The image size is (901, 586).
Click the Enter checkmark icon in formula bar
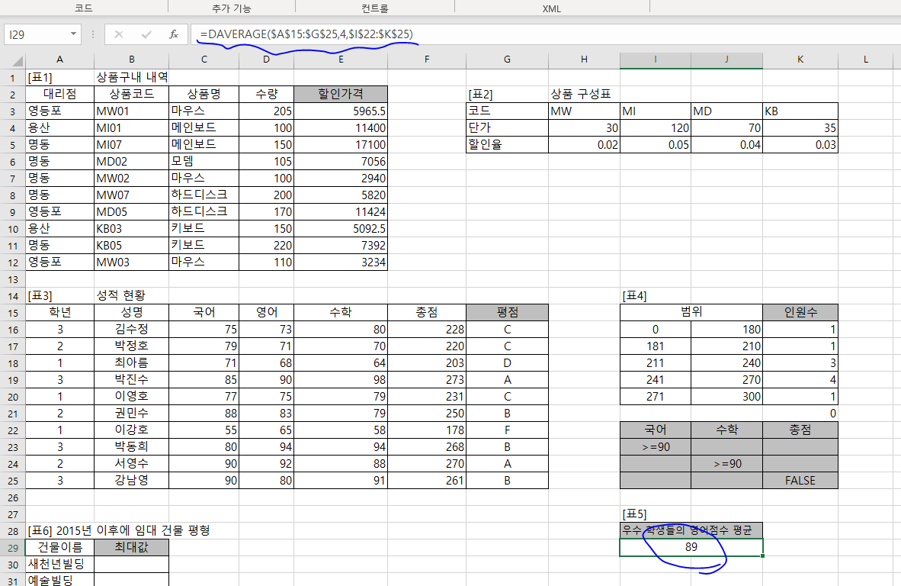(x=146, y=34)
